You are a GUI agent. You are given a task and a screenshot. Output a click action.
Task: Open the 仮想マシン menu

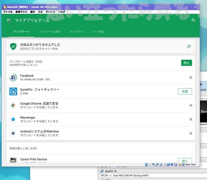[x=21, y=12]
